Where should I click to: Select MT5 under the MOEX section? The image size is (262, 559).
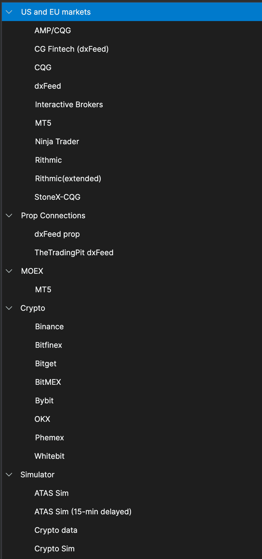(43, 289)
